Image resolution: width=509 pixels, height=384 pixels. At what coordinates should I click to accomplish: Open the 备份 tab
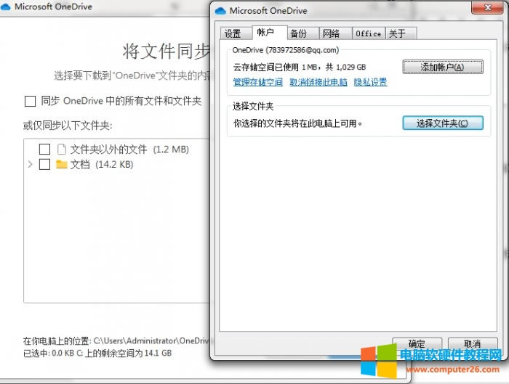(x=298, y=33)
